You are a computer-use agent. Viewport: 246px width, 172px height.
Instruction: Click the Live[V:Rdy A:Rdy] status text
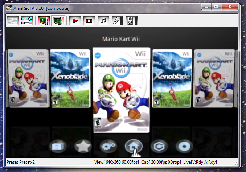200,162
